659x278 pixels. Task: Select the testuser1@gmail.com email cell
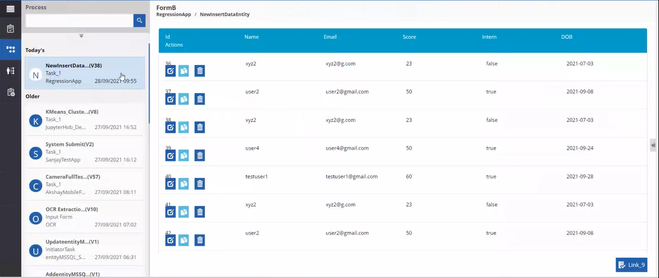point(351,176)
